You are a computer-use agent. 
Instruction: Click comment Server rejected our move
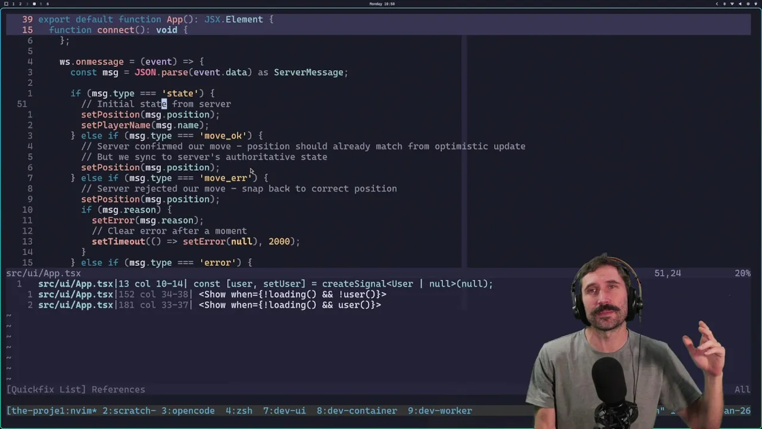click(239, 189)
